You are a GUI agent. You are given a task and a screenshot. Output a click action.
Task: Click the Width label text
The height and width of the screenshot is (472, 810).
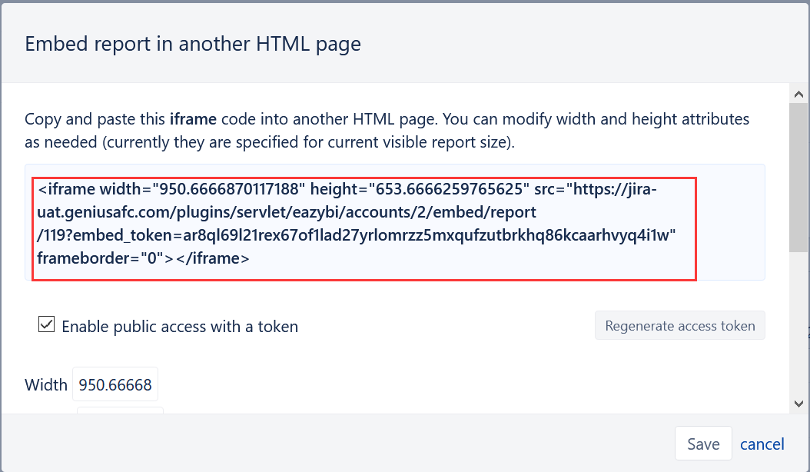[46, 384]
